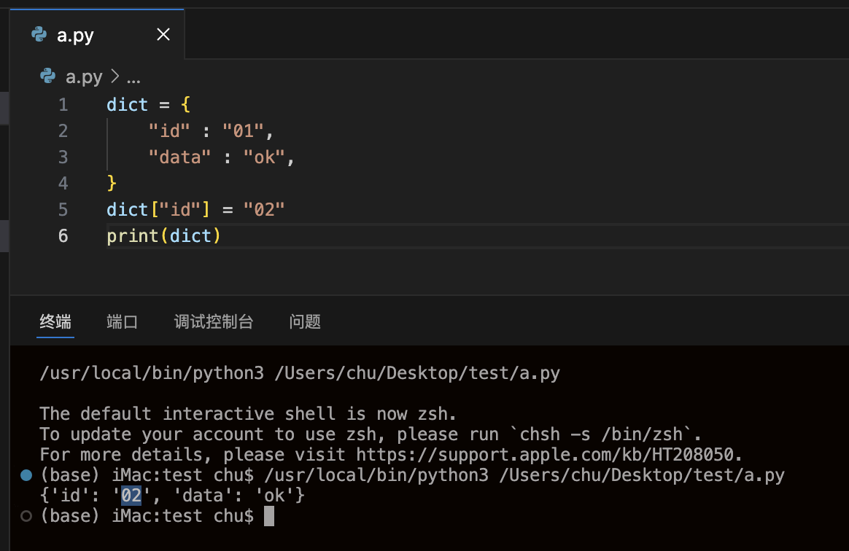Select the a.py editor tab title
849x551 pixels.
tap(75, 35)
